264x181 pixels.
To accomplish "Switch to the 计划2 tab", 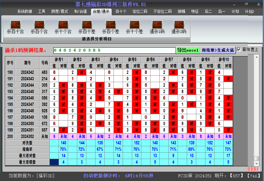I will [x=250, y=12].
